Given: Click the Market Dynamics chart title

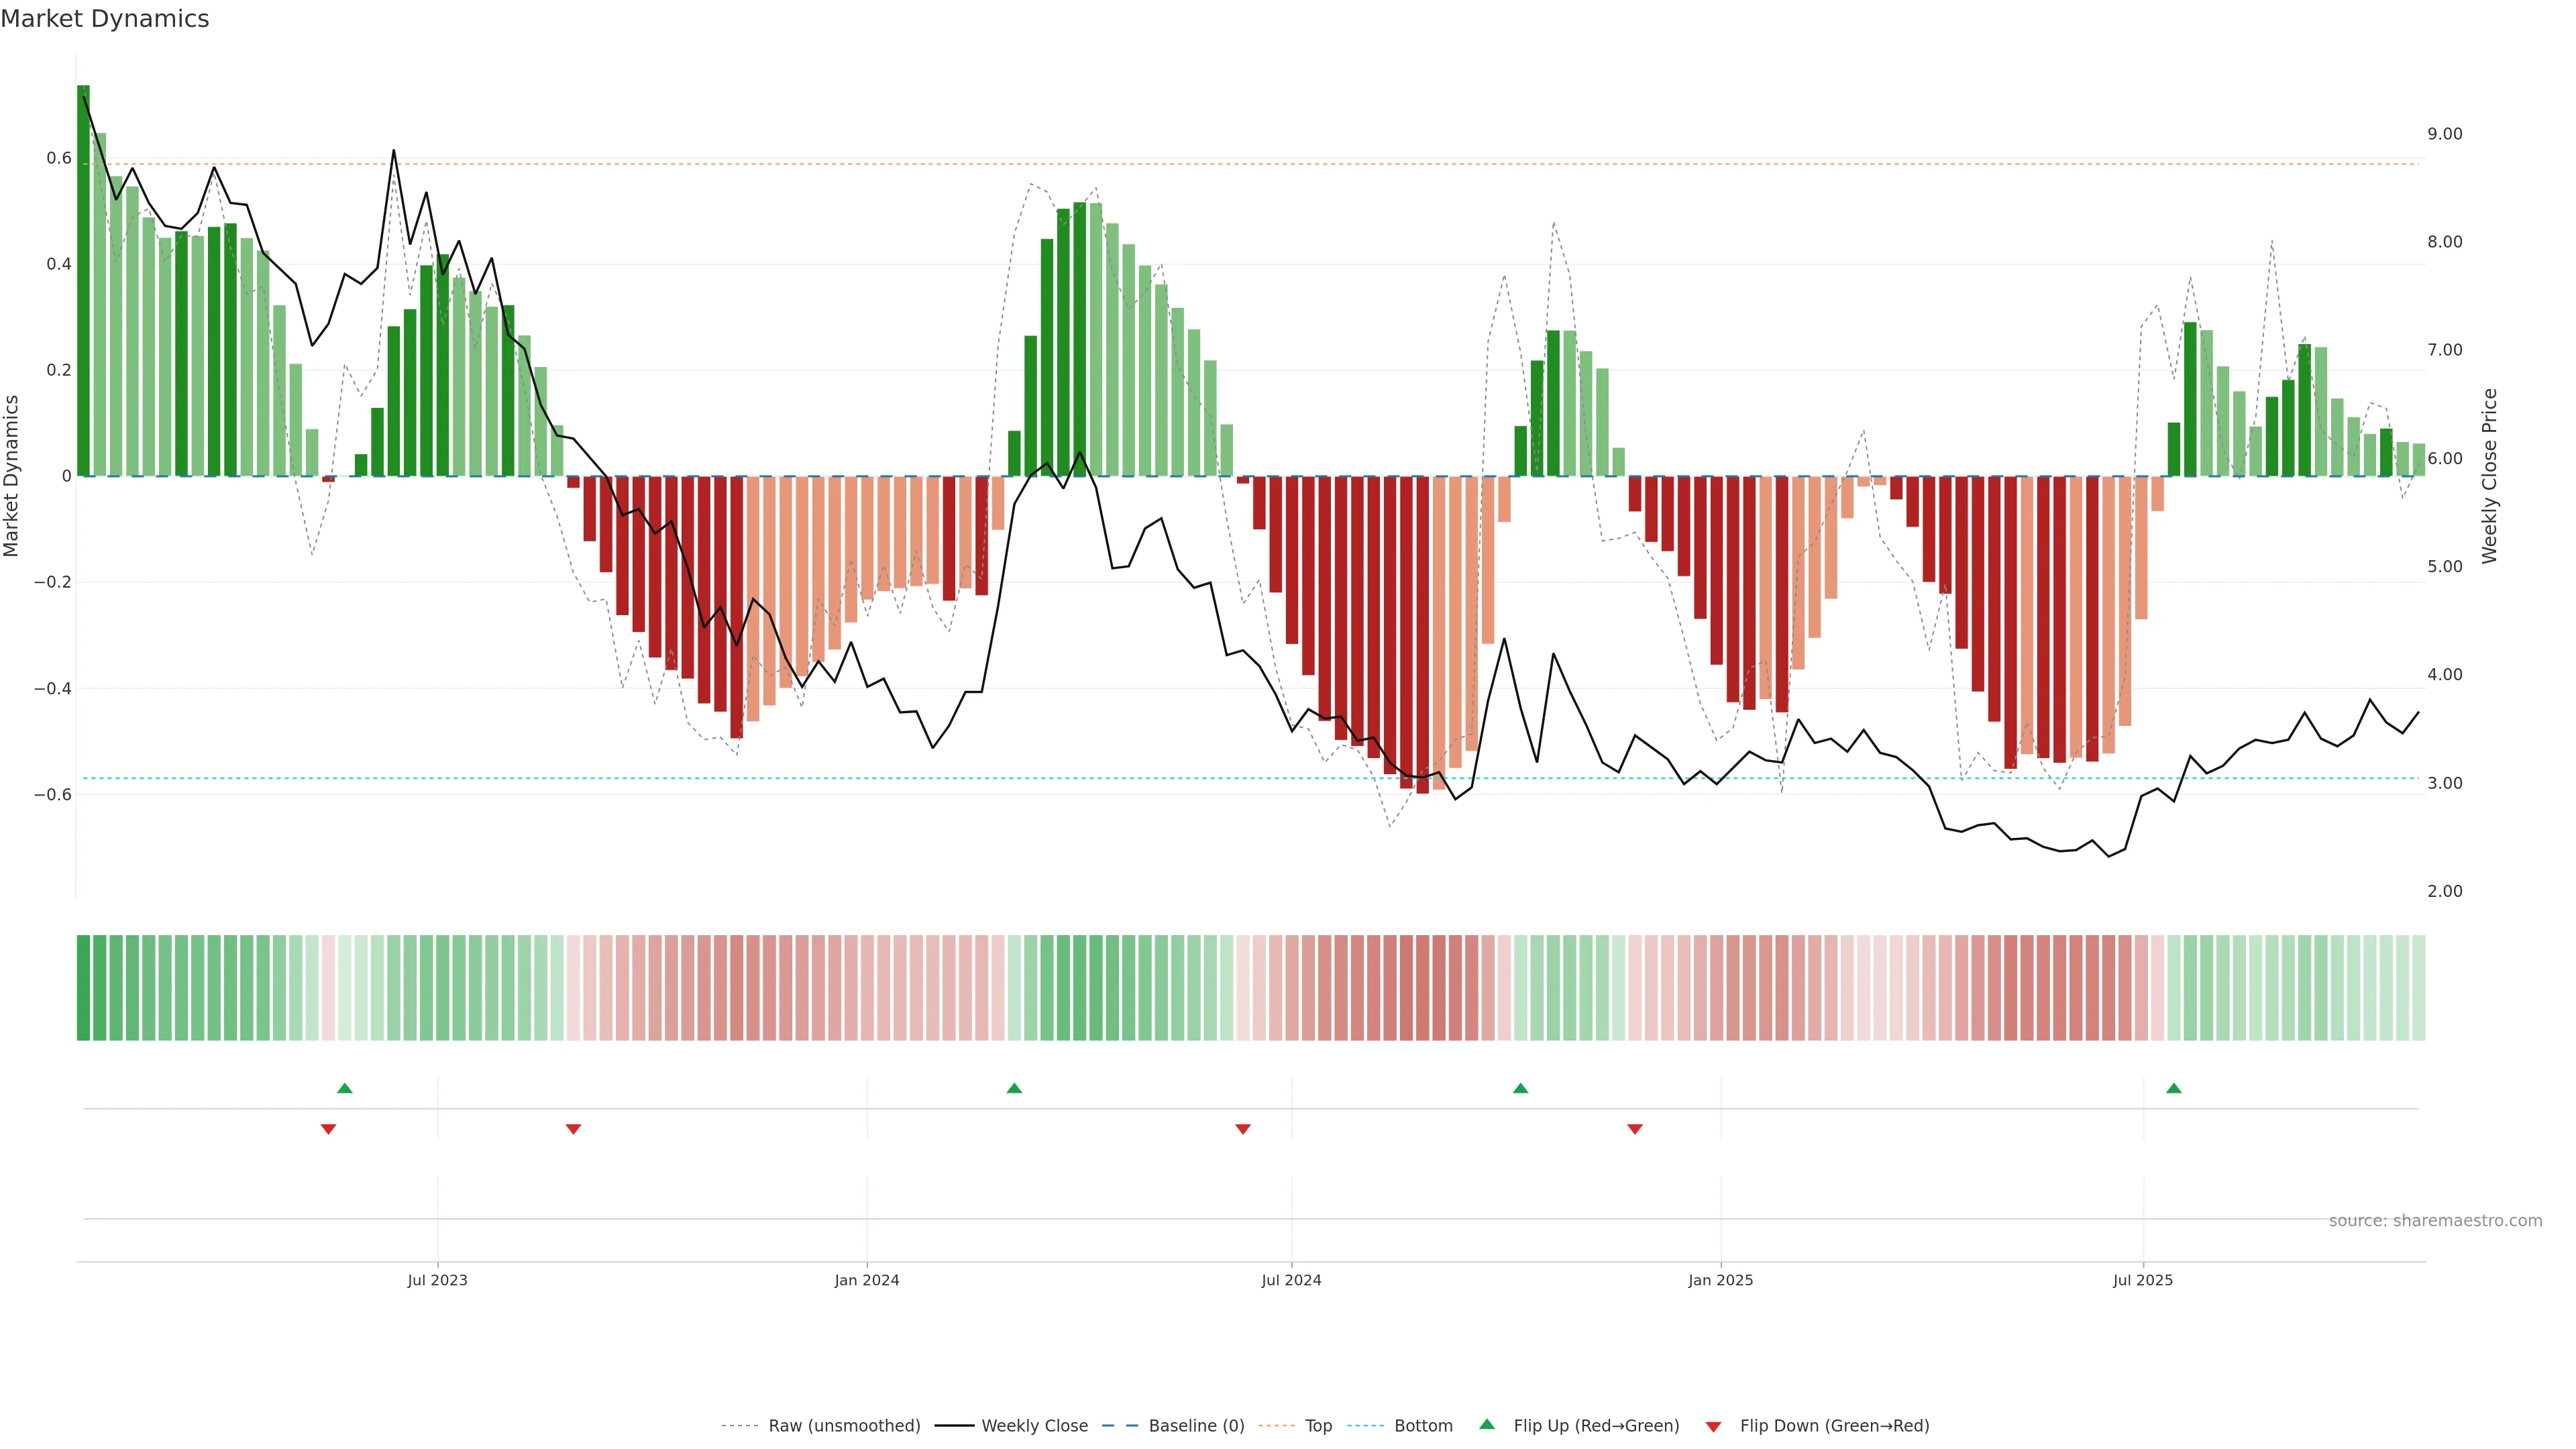Looking at the screenshot, I should pyautogui.click(x=105, y=19).
